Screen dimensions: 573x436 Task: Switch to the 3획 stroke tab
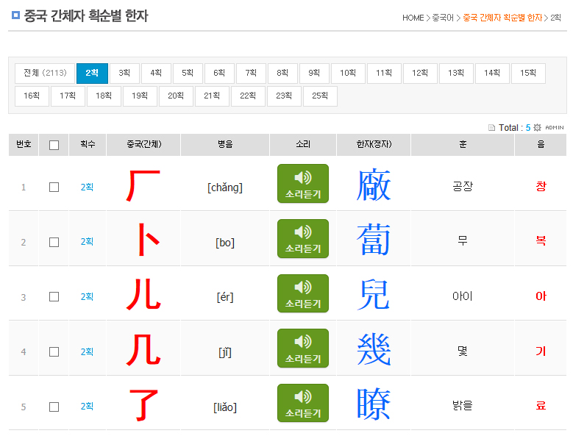(x=124, y=74)
